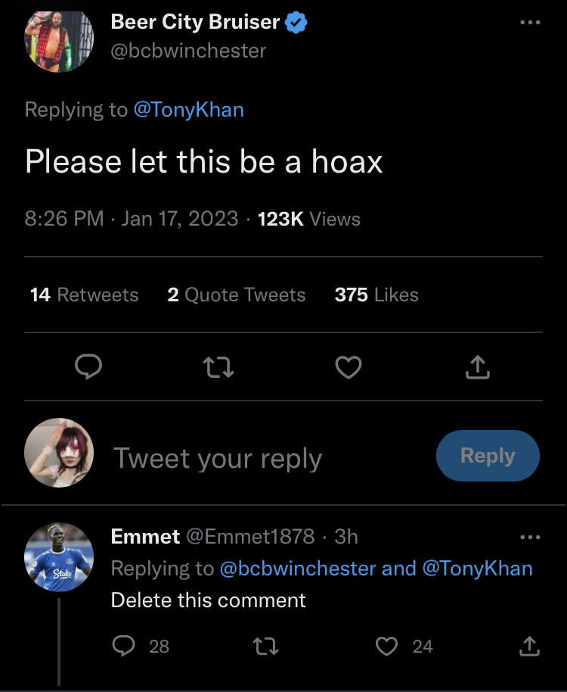Share Emmet's reply
Screen dimensions: 567x692
coord(528,646)
